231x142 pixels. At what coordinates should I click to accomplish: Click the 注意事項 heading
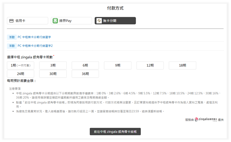click(15, 89)
